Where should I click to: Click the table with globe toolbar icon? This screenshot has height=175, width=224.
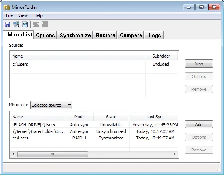tap(16, 24)
